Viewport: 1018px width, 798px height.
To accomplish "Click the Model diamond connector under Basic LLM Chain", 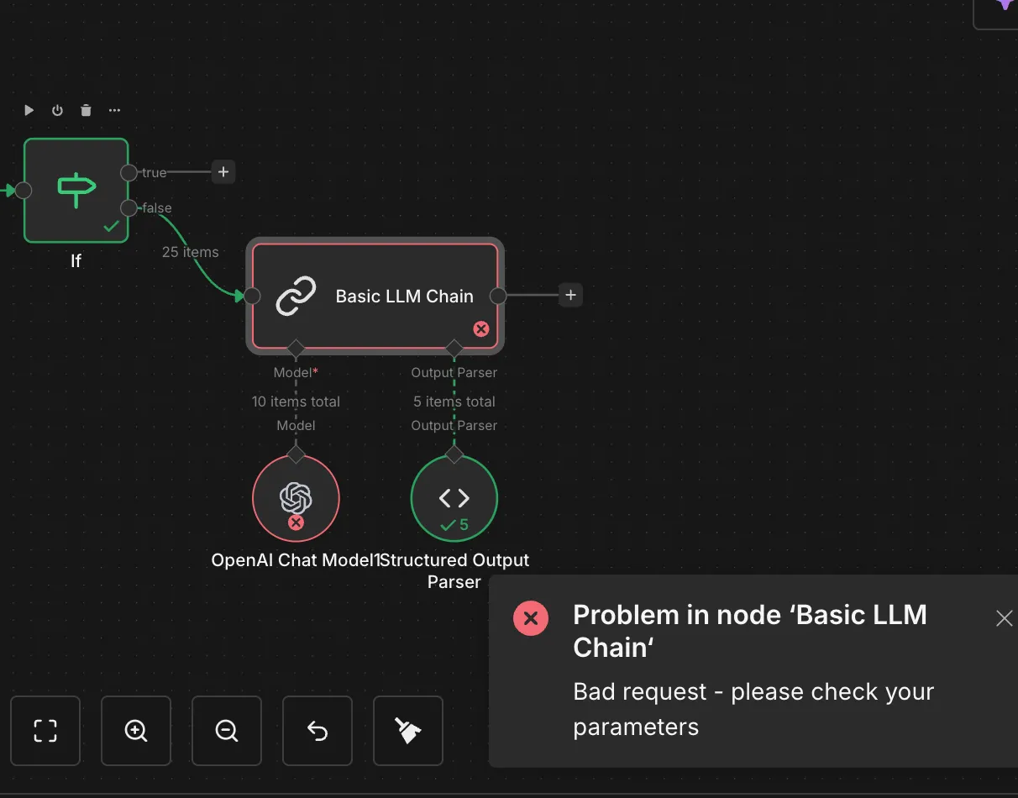I will (x=296, y=348).
